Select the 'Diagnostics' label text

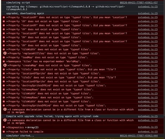[x=16, y=128]
